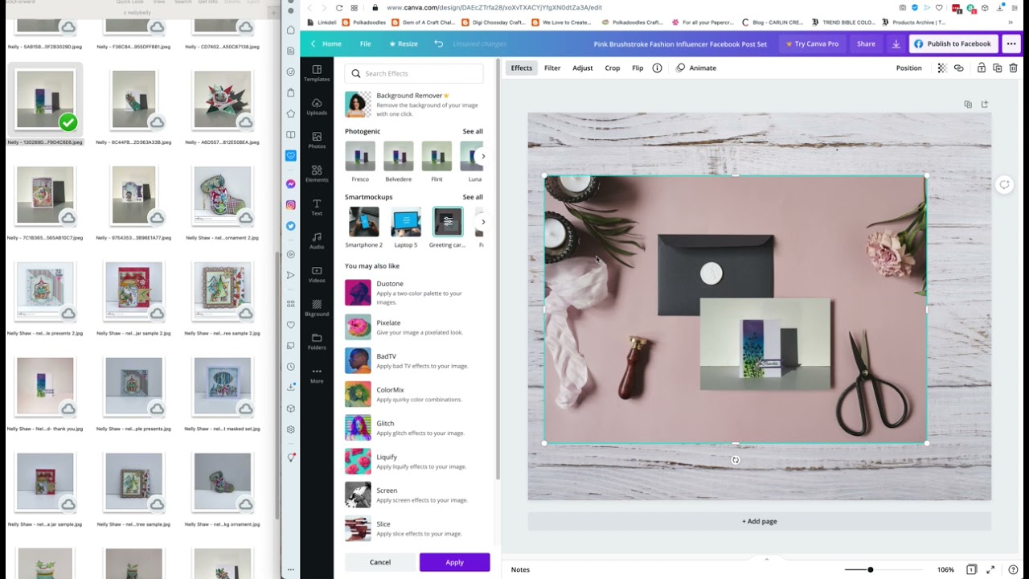Open the Photos panel
Viewport: 1029px width, 579px height.
tap(317, 140)
